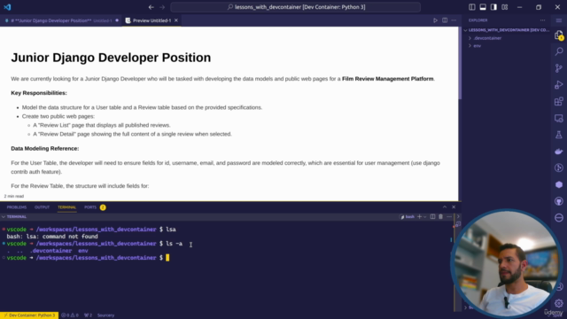Open the new terminal profile dropdown arrow
The height and width of the screenshot is (319, 567).
tap(425, 216)
